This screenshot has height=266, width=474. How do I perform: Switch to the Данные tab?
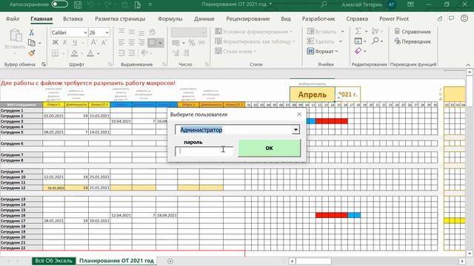[204, 18]
